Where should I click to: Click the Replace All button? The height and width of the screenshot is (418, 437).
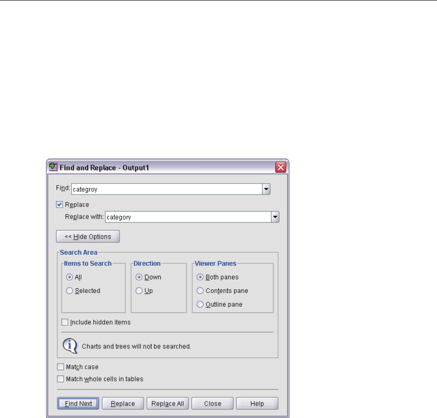[167, 403]
